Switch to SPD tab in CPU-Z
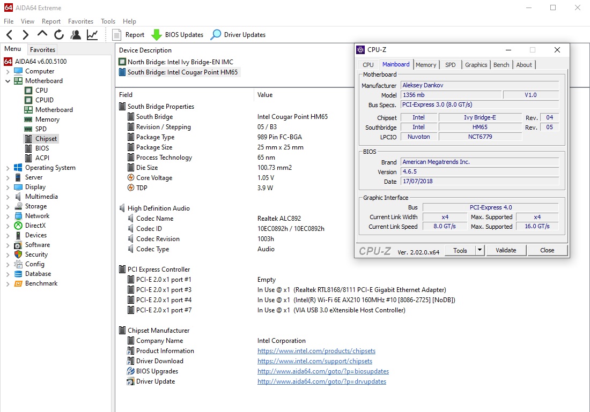This screenshot has width=590, height=412. point(451,65)
